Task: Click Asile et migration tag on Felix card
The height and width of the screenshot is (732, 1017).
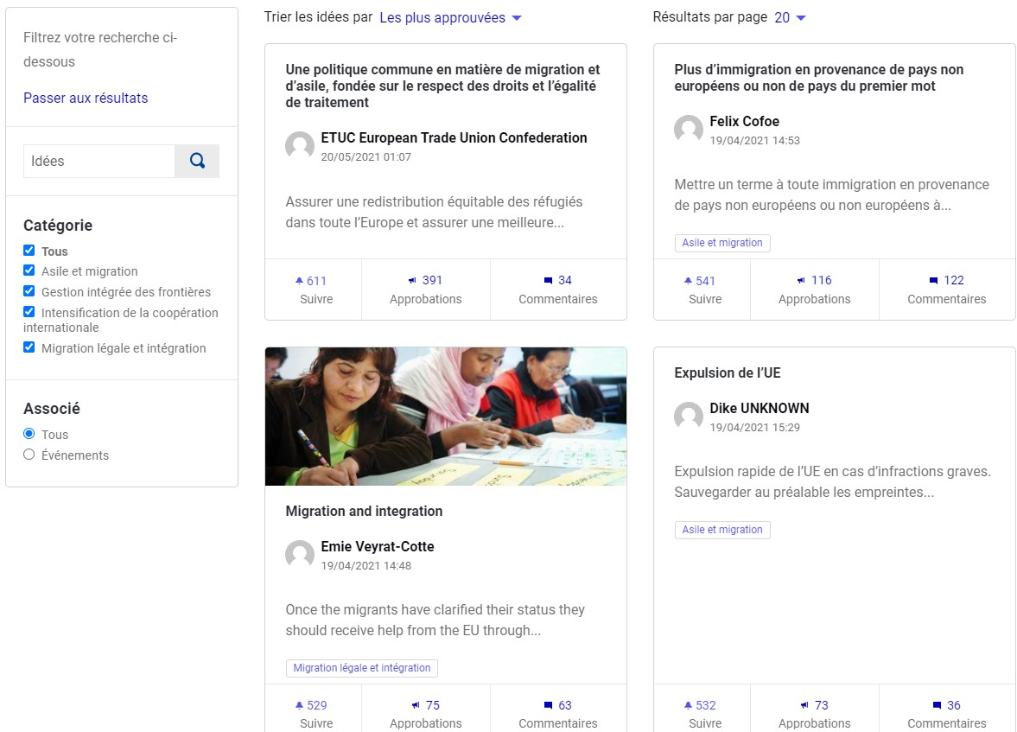Action: click(x=722, y=243)
